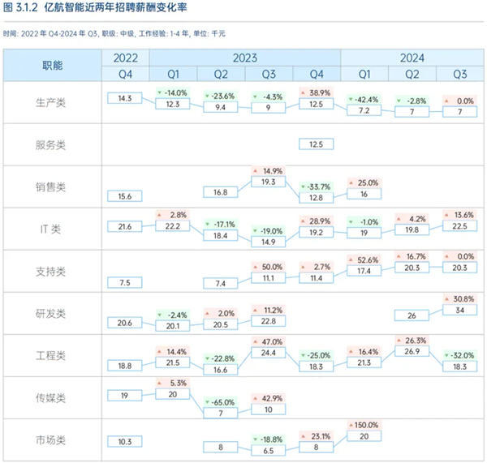Select the '销售类' row label

click(50, 187)
